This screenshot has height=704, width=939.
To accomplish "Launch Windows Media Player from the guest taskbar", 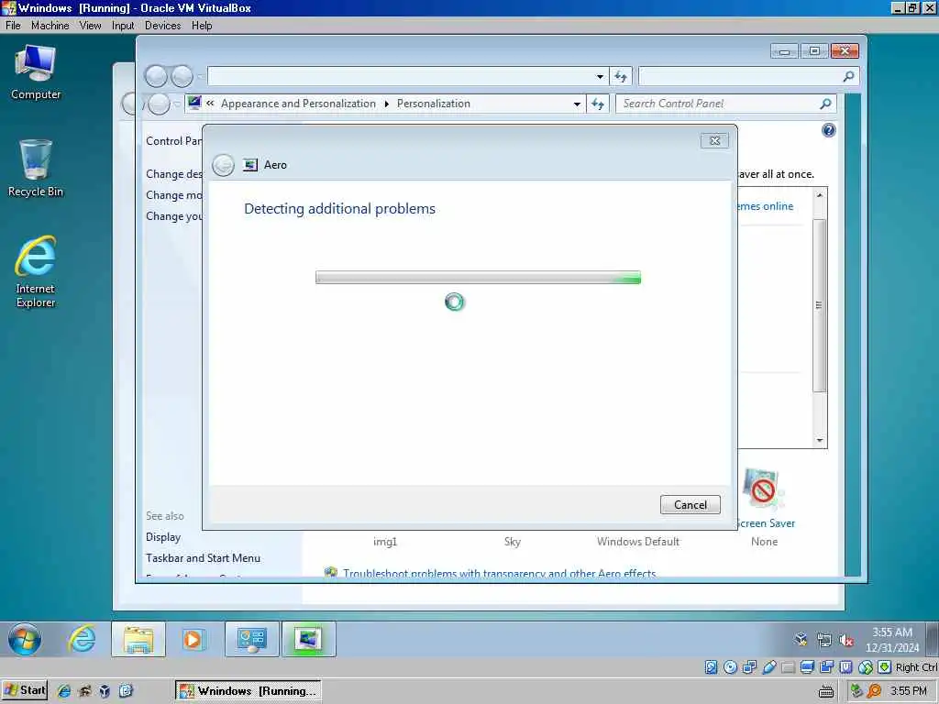I will 193,639.
